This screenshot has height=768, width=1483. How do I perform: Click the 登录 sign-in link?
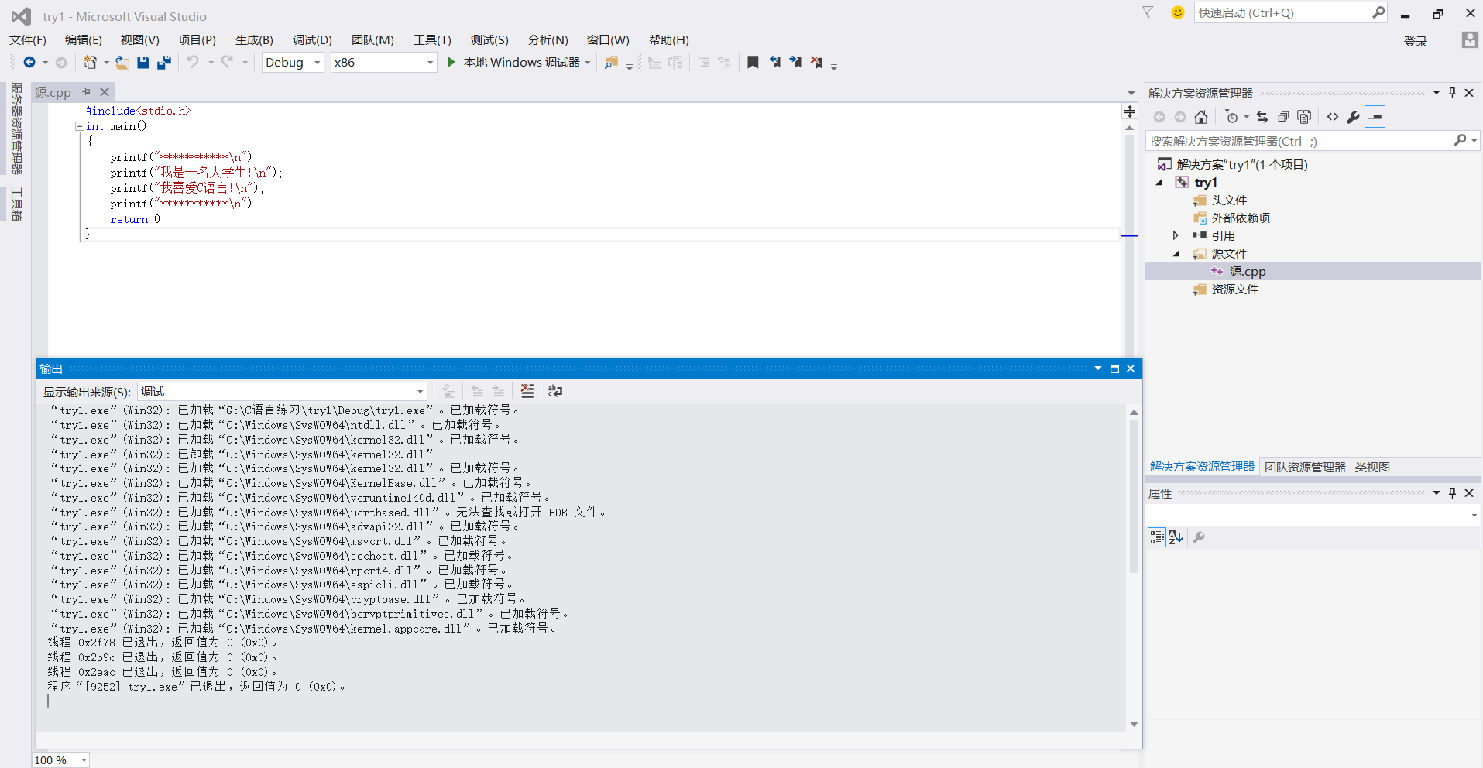[1416, 41]
